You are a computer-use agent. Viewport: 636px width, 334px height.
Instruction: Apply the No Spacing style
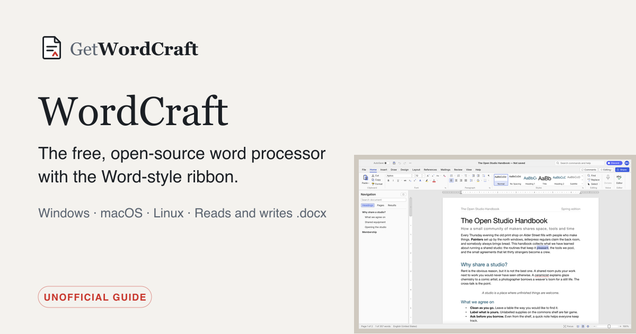515,179
